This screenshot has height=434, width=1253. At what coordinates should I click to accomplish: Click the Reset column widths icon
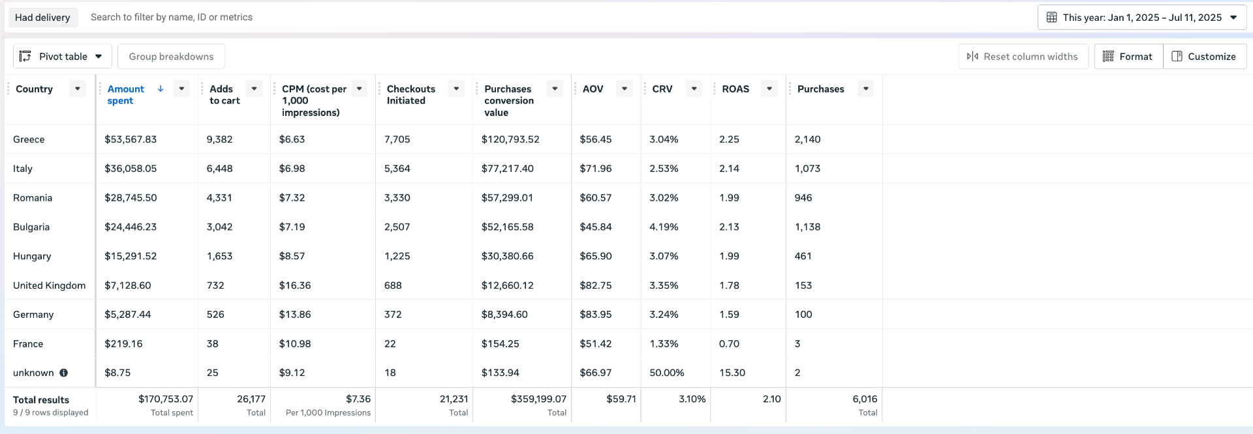(x=972, y=57)
